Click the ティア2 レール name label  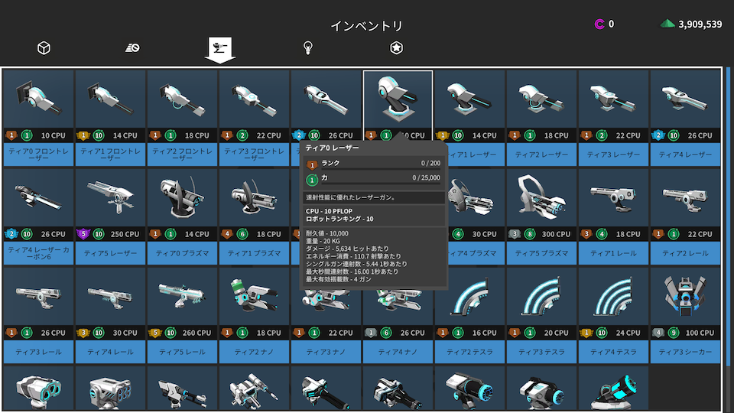(x=685, y=252)
